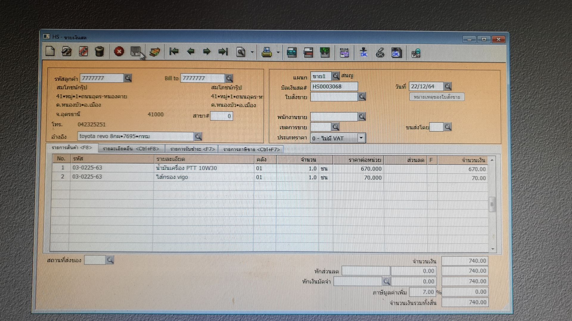Go to the first record
This screenshot has width=572, height=321.
pos(174,52)
